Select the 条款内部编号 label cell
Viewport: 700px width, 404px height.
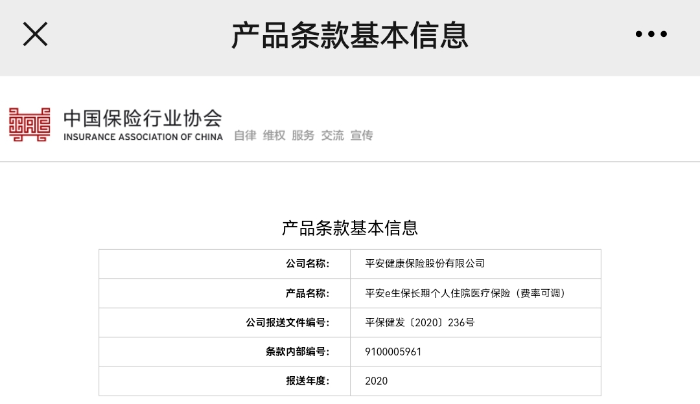point(224,352)
